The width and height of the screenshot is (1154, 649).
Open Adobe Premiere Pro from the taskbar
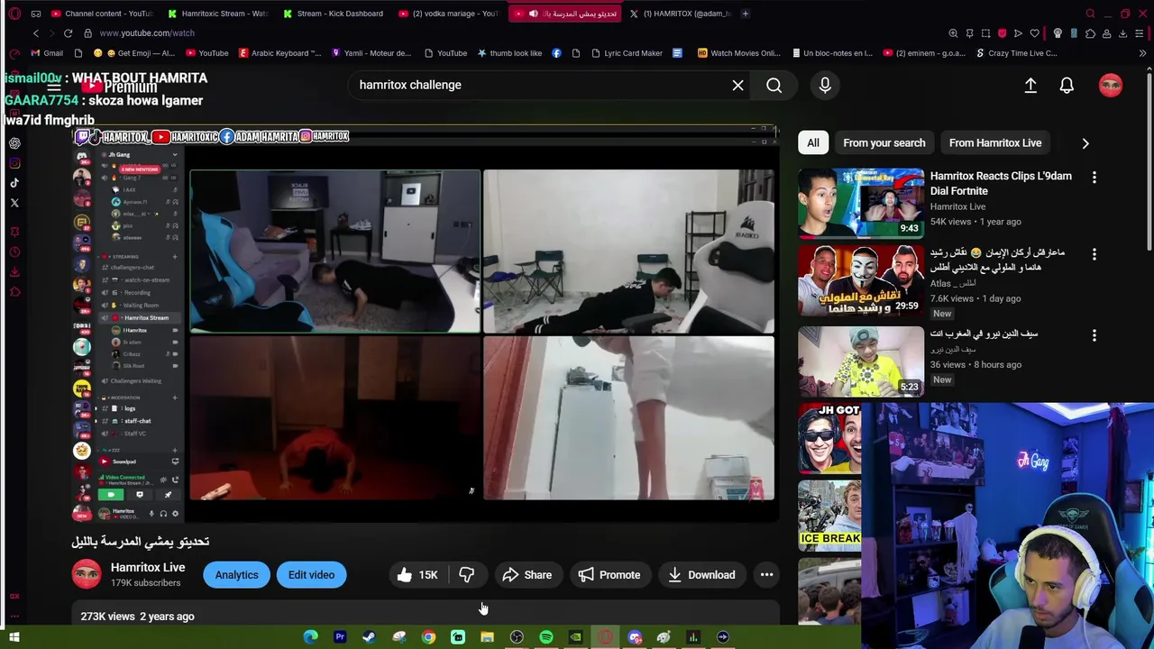point(340,637)
